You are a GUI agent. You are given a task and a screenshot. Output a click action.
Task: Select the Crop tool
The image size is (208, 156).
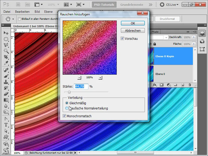[6, 57]
